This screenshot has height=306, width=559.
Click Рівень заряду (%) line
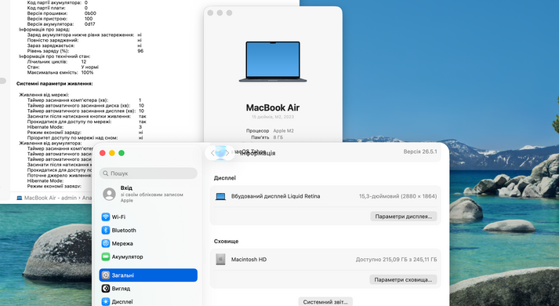point(85,51)
